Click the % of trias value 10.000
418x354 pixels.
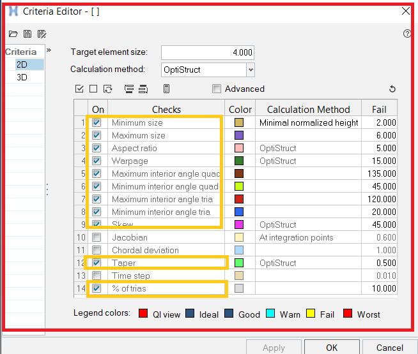[x=380, y=288]
